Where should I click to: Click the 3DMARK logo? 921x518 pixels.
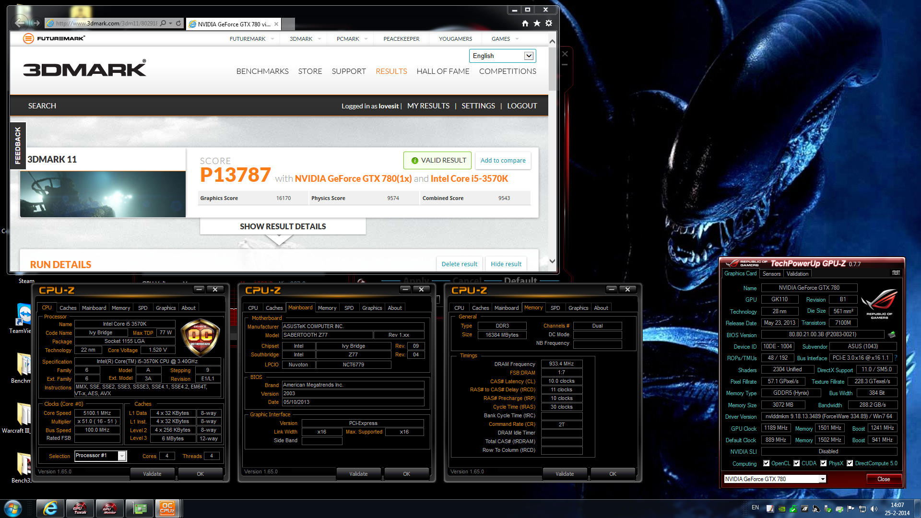click(85, 69)
